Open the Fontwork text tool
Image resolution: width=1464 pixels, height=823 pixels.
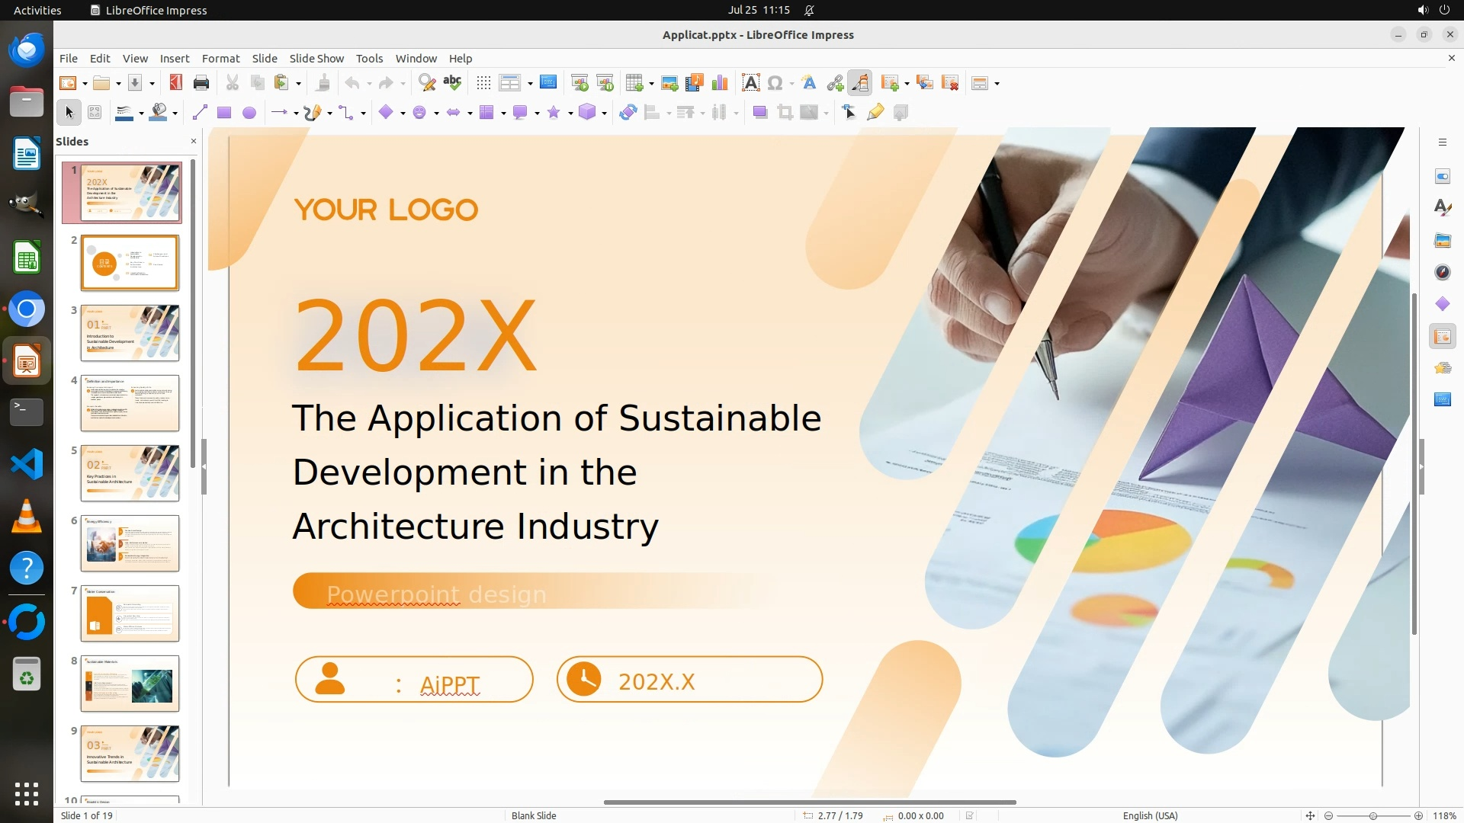tap(809, 83)
